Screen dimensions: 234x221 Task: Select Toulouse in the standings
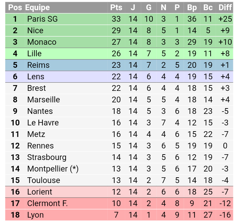44,180
